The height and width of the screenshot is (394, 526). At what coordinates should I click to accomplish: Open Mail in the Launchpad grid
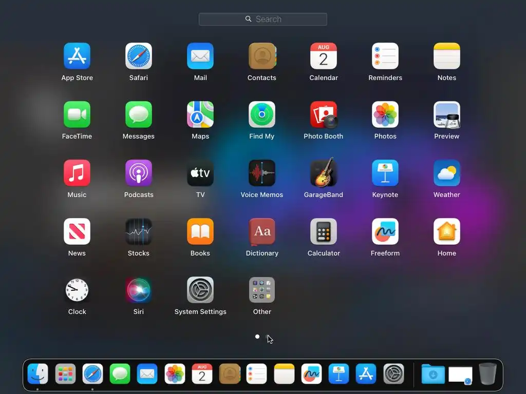click(x=200, y=56)
